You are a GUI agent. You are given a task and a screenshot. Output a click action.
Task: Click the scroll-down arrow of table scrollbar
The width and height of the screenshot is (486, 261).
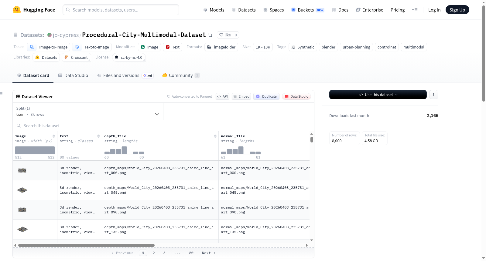[x=312, y=240]
